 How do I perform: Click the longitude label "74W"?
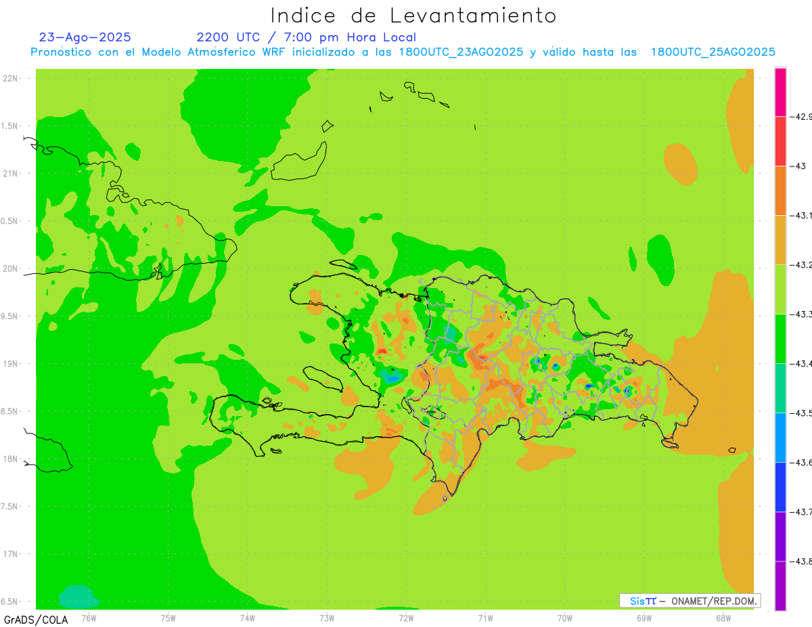pos(247,617)
